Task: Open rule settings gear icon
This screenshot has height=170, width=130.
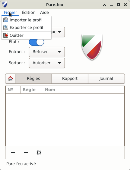Action: [x=39, y=153]
